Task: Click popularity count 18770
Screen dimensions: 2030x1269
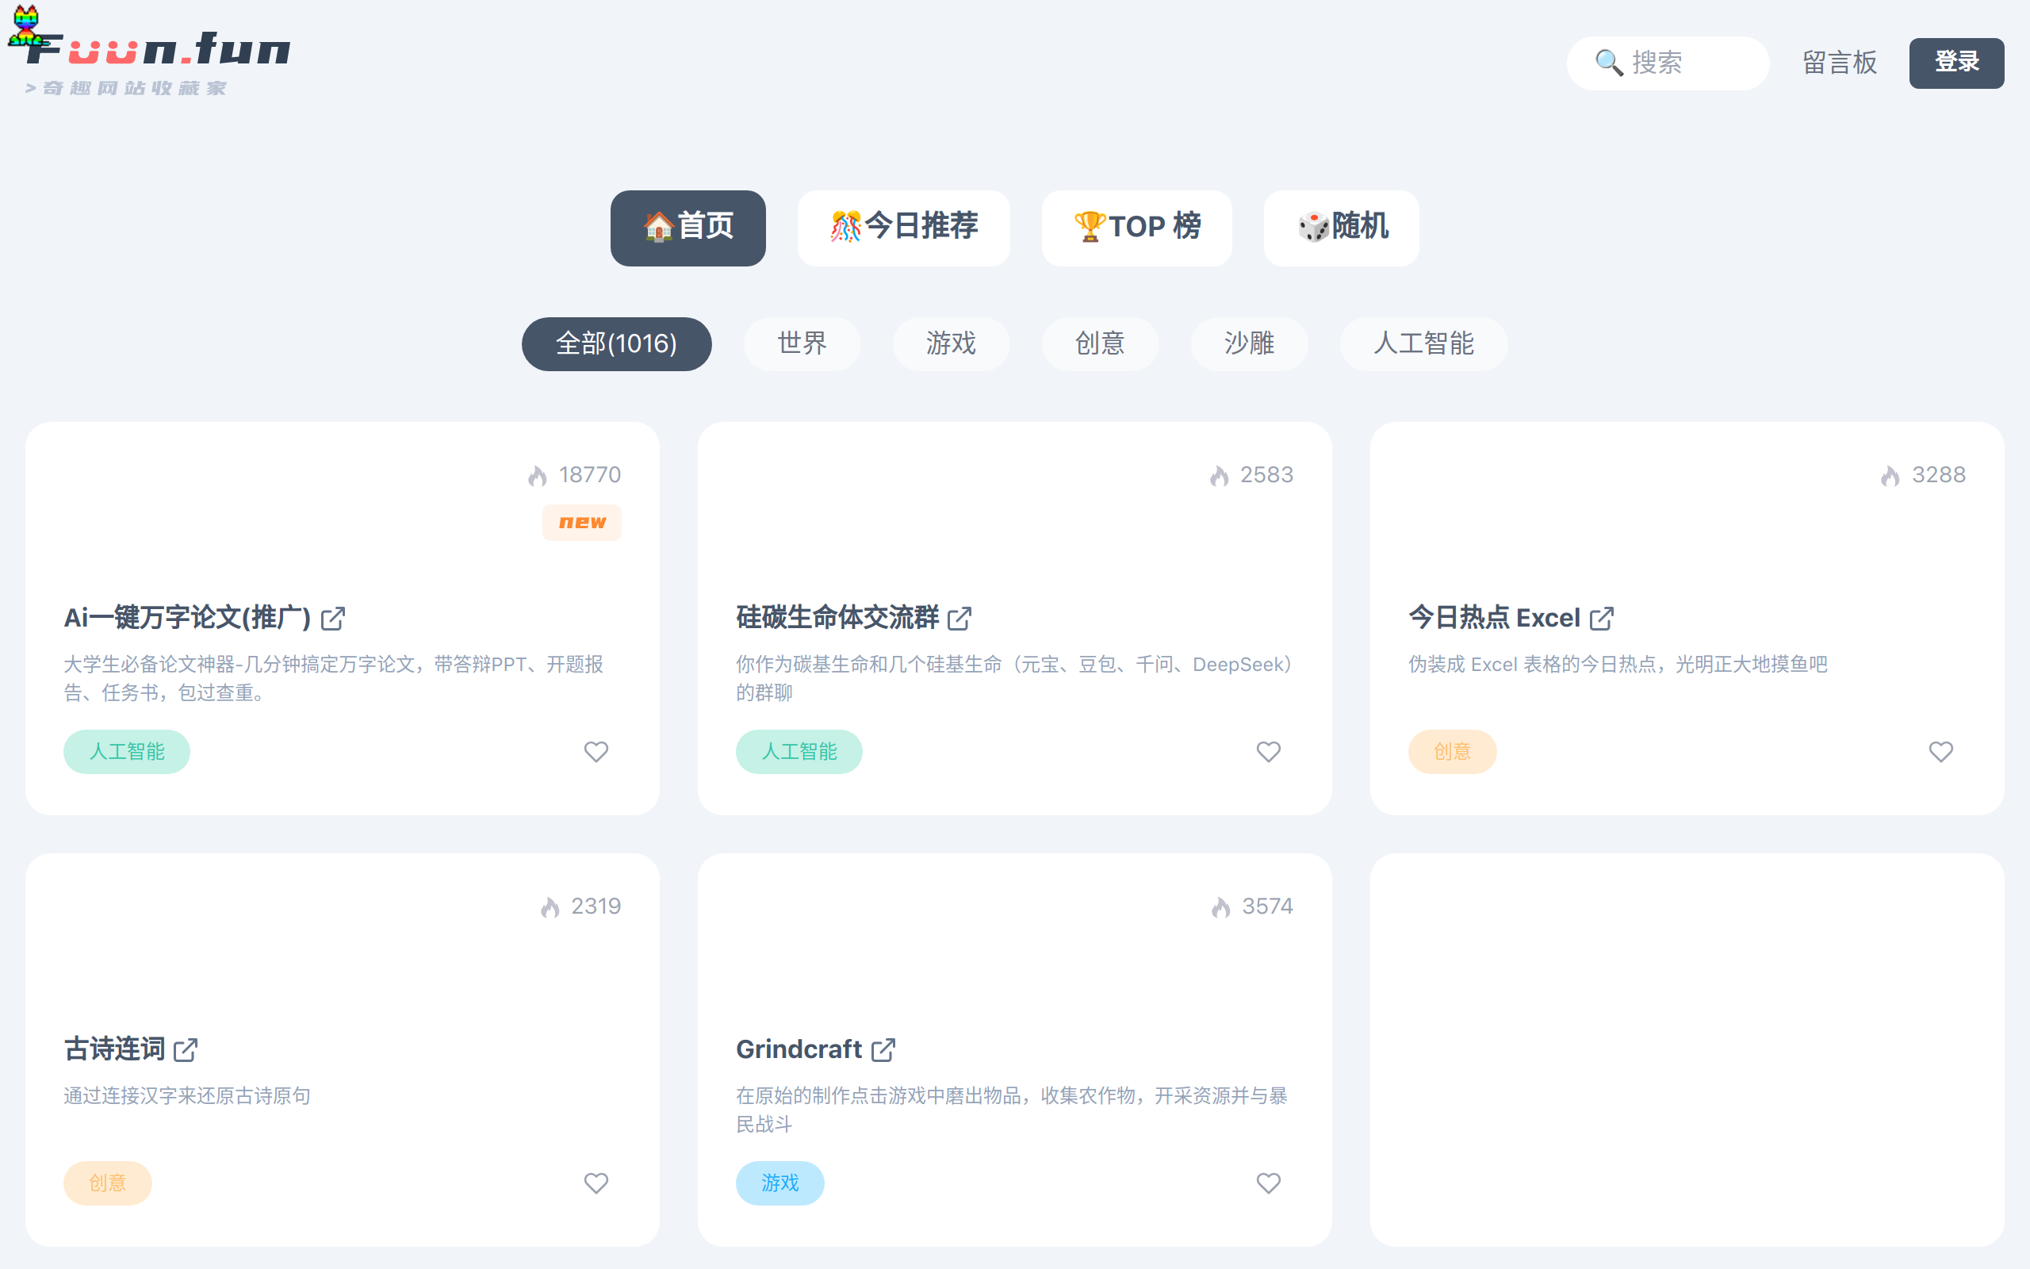Action: (x=590, y=475)
